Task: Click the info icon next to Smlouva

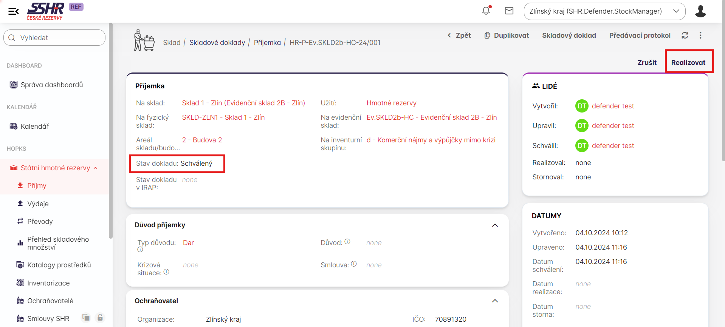Action: click(x=354, y=264)
